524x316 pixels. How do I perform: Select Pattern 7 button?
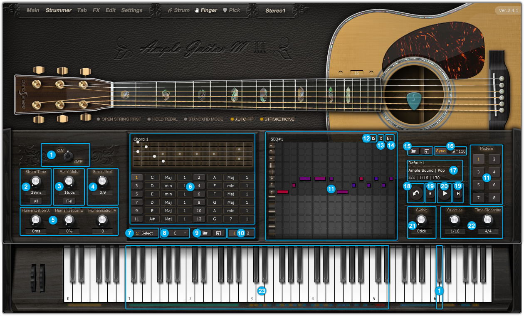point(479,198)
